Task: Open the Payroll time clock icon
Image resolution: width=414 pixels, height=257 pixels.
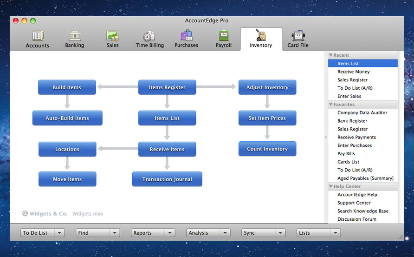Action: click(224, 35)
